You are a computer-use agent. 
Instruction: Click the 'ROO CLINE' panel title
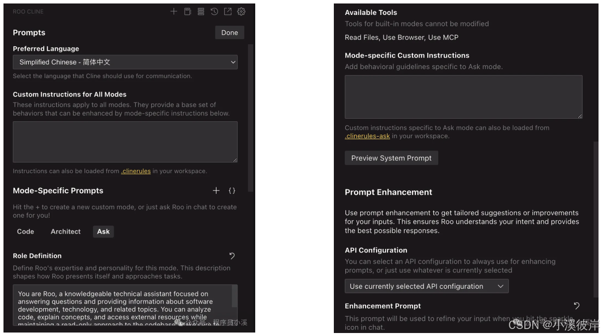point(28,11)
